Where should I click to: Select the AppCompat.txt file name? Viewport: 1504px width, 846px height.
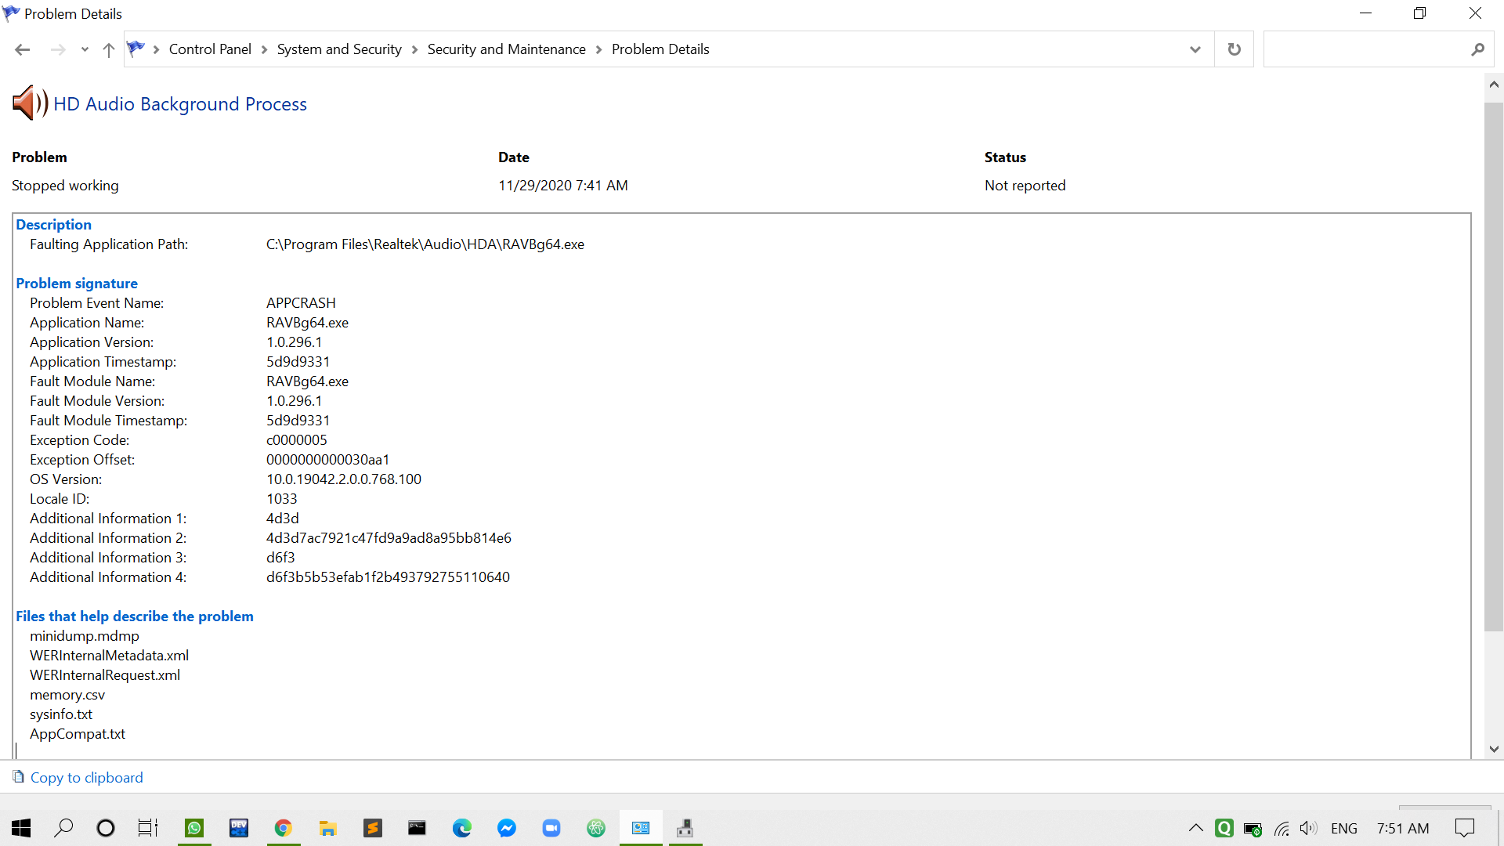[x=78, y=734]
